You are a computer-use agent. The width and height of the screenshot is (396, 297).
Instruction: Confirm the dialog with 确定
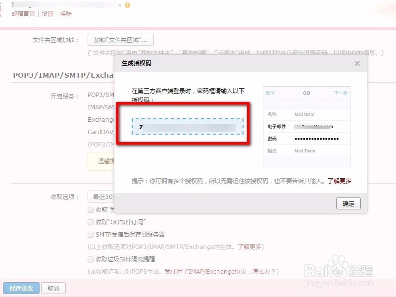[348, 203]
